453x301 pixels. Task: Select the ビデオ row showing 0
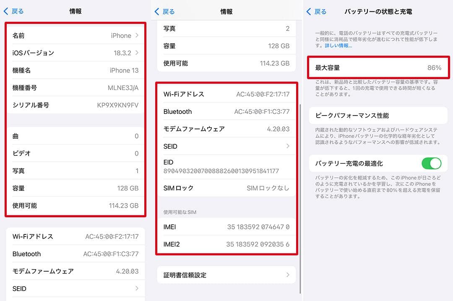(75, 153)
